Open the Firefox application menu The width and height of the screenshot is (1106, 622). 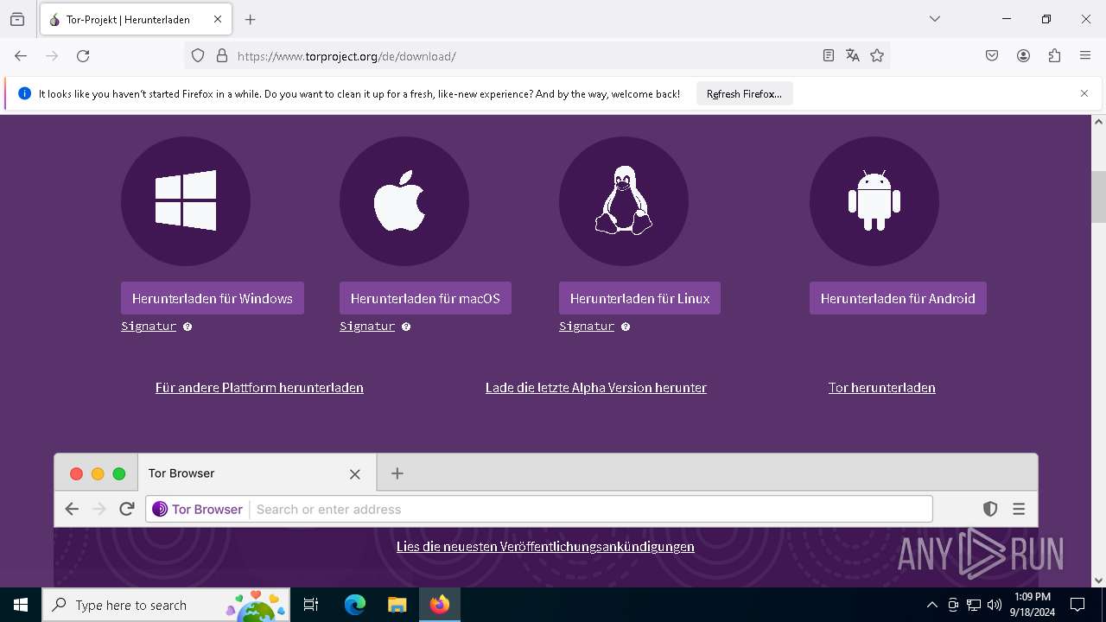point(1085,56)
